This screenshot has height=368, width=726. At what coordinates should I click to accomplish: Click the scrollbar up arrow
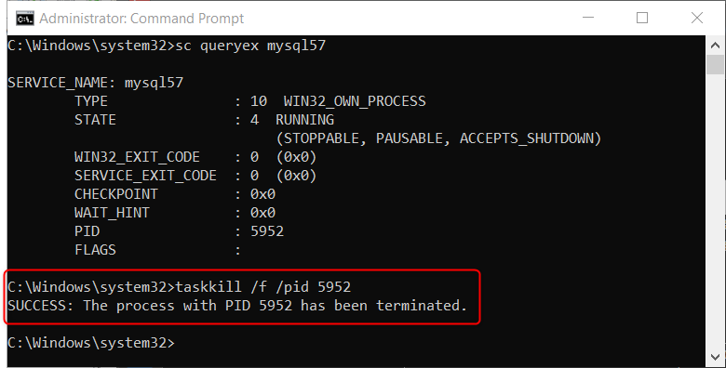[715, 45]
